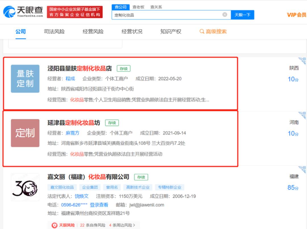Viewport: 307px width, 229px height.
Task: Click the QR corner icon on the 河南 result
Action: pos(302,115)
